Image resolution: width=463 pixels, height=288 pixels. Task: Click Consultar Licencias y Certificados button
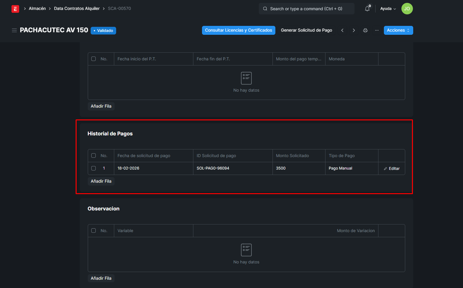[238, 30]
